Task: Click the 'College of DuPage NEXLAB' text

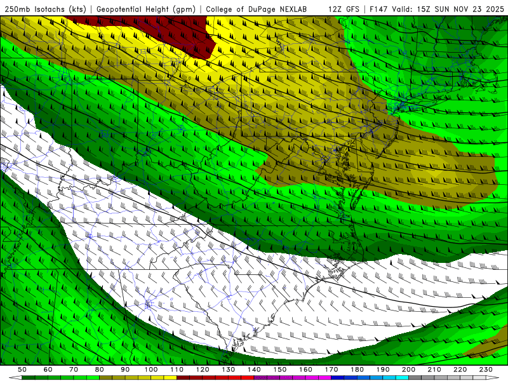Action: coord(256,9)
